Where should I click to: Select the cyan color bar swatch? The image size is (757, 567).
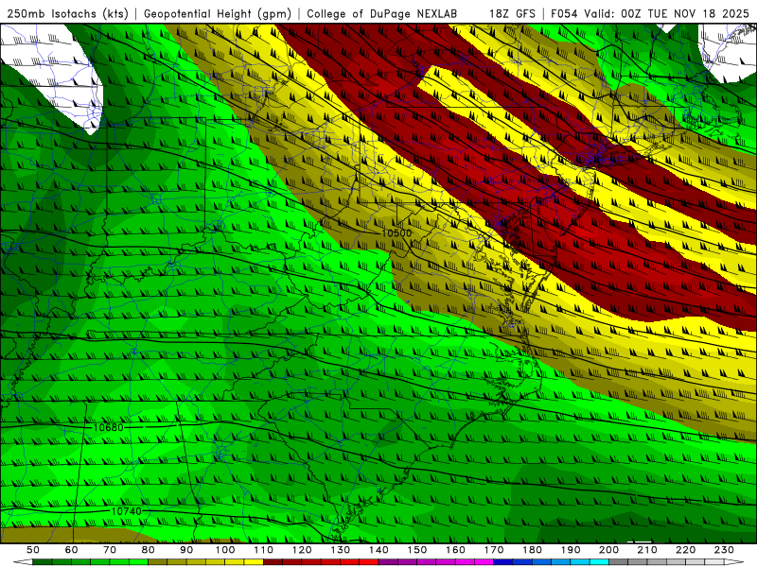coord(599,561)
